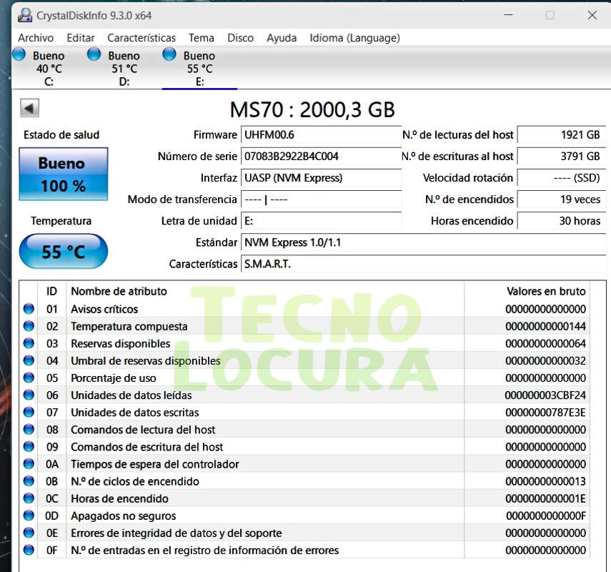Click the blue status orb for drive E:
Viewport: 611px width, 572px height.
[169, 54]
